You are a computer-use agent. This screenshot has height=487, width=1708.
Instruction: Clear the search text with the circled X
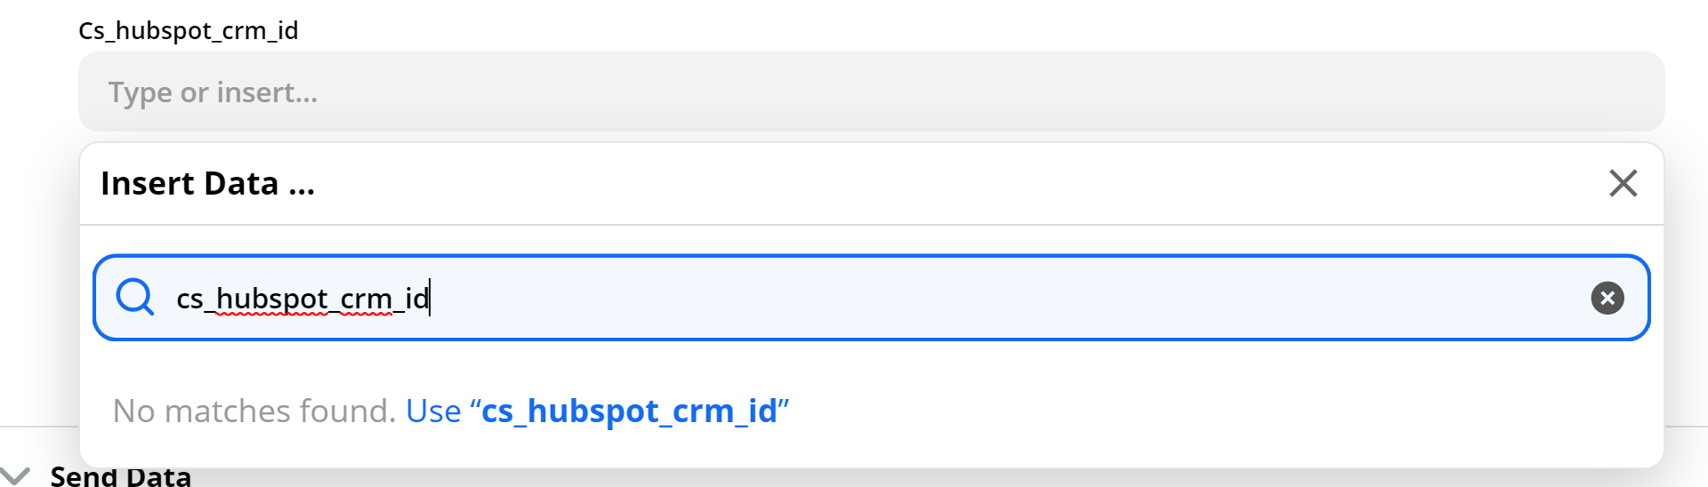click(1607, 298)
